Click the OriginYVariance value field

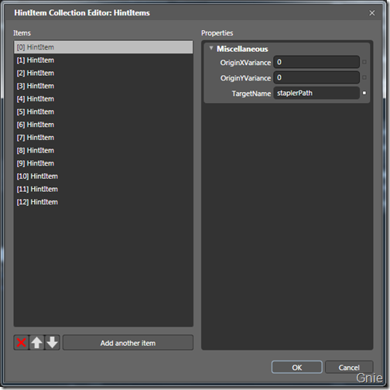(x=316, y=77)
